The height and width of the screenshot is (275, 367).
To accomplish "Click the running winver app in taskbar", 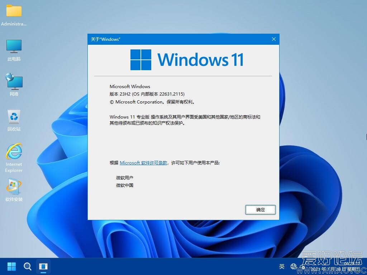I will pyautogui.click(x=43, y=266).
